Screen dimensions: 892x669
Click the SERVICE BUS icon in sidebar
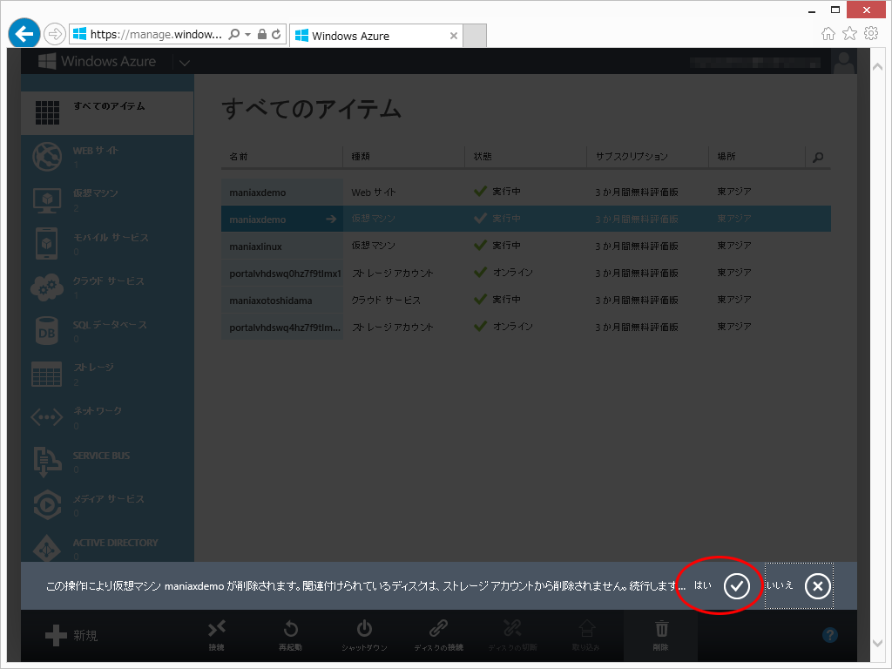pos(47,462)
